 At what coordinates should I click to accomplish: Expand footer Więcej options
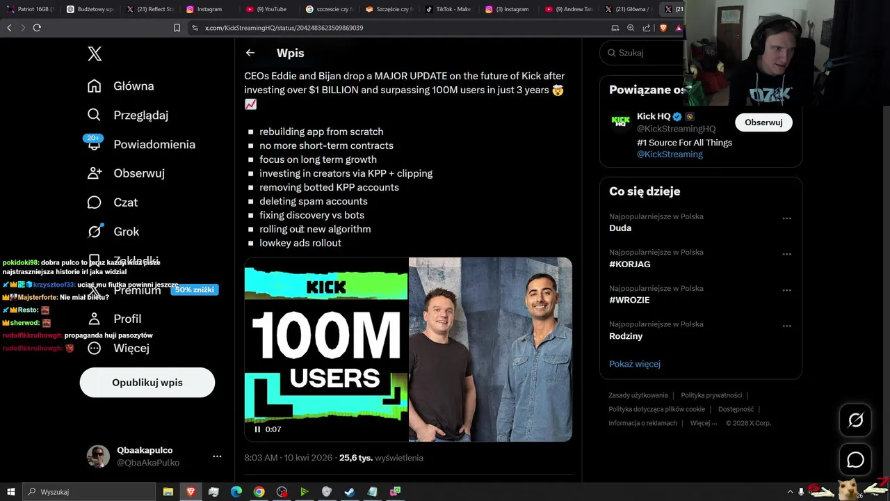[704, 423]
